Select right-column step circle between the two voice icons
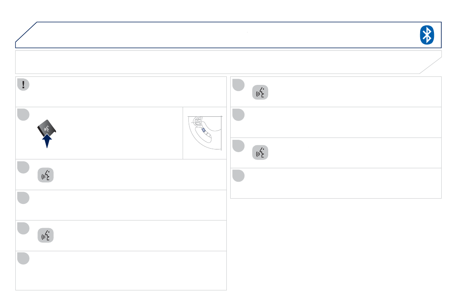 pyautogui.click(x=238, y=115)
